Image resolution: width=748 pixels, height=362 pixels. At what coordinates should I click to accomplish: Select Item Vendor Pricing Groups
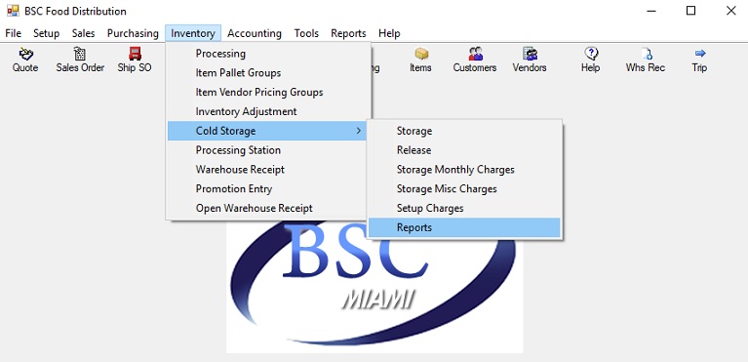pyautogui.click(x=267, y=92)
